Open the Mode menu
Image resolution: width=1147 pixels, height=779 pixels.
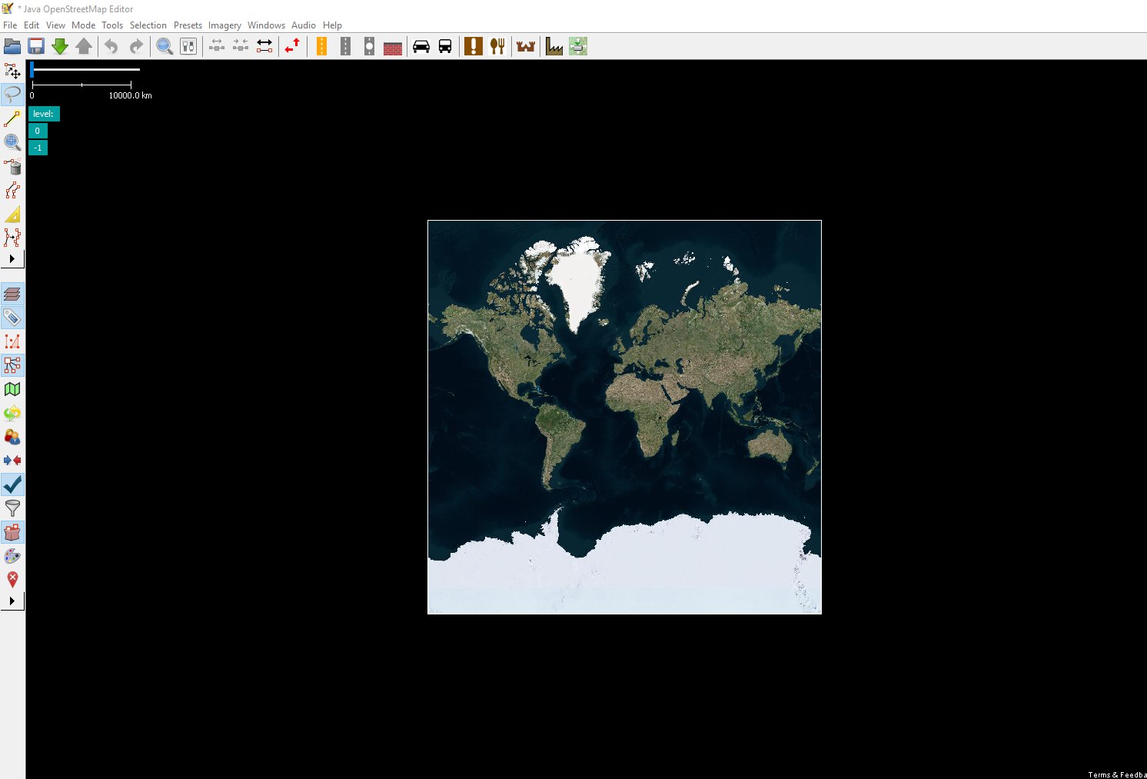click(x=84, y=25)
